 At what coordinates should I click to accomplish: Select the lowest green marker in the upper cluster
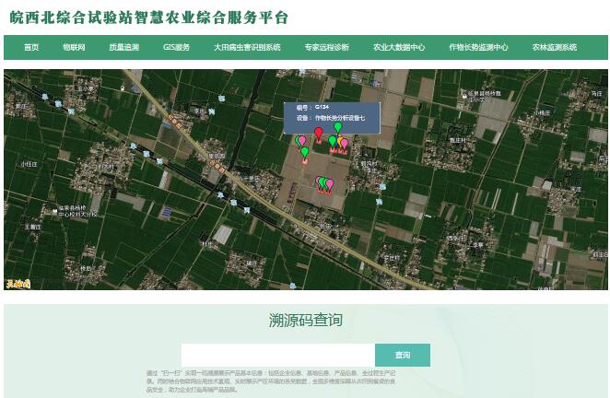pos(305,152)
